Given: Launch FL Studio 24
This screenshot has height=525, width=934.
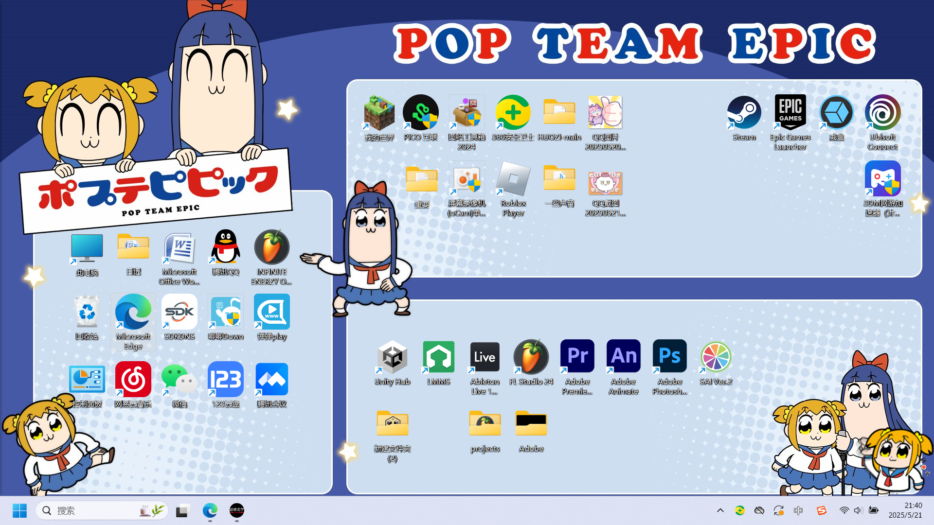Looking at the screenshot, I should pos(531,363).
